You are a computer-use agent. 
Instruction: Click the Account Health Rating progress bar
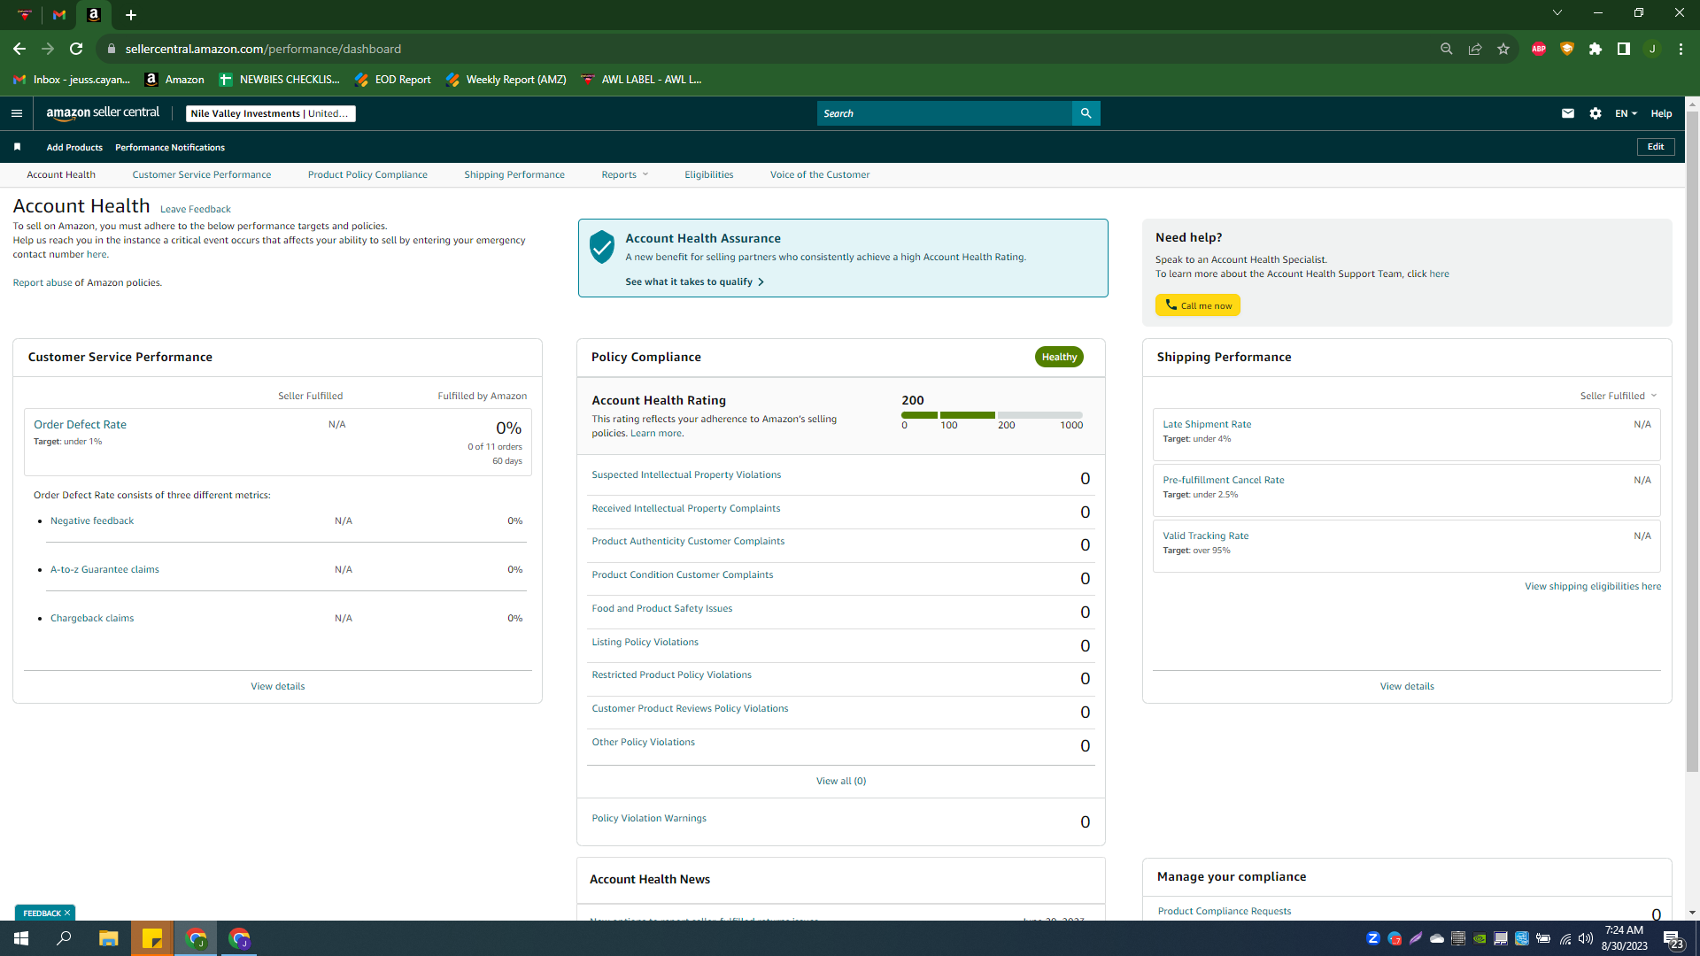point(992,415)
